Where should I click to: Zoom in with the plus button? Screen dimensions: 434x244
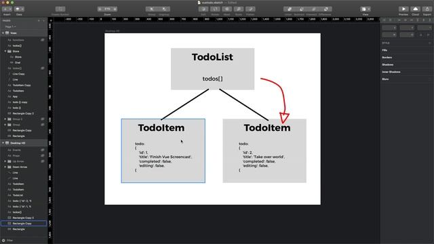[115, 9]
